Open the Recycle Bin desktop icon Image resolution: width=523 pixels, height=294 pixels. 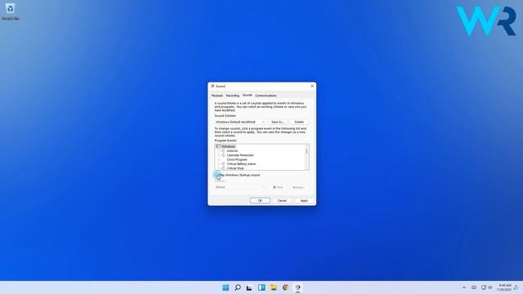click(10, 11)
